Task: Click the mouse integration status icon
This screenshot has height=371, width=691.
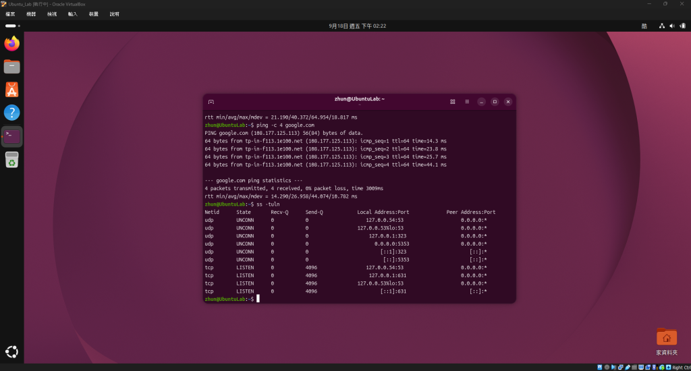Action: [662, 367]
